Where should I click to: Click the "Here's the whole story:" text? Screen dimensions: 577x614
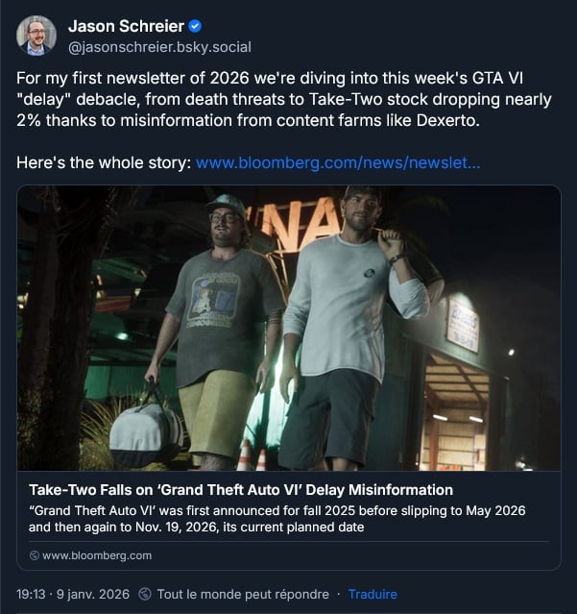click(x=104, y=163)
